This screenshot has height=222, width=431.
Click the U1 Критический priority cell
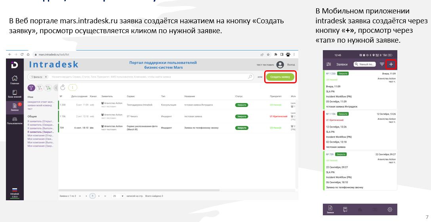click(x=278, y=117)
